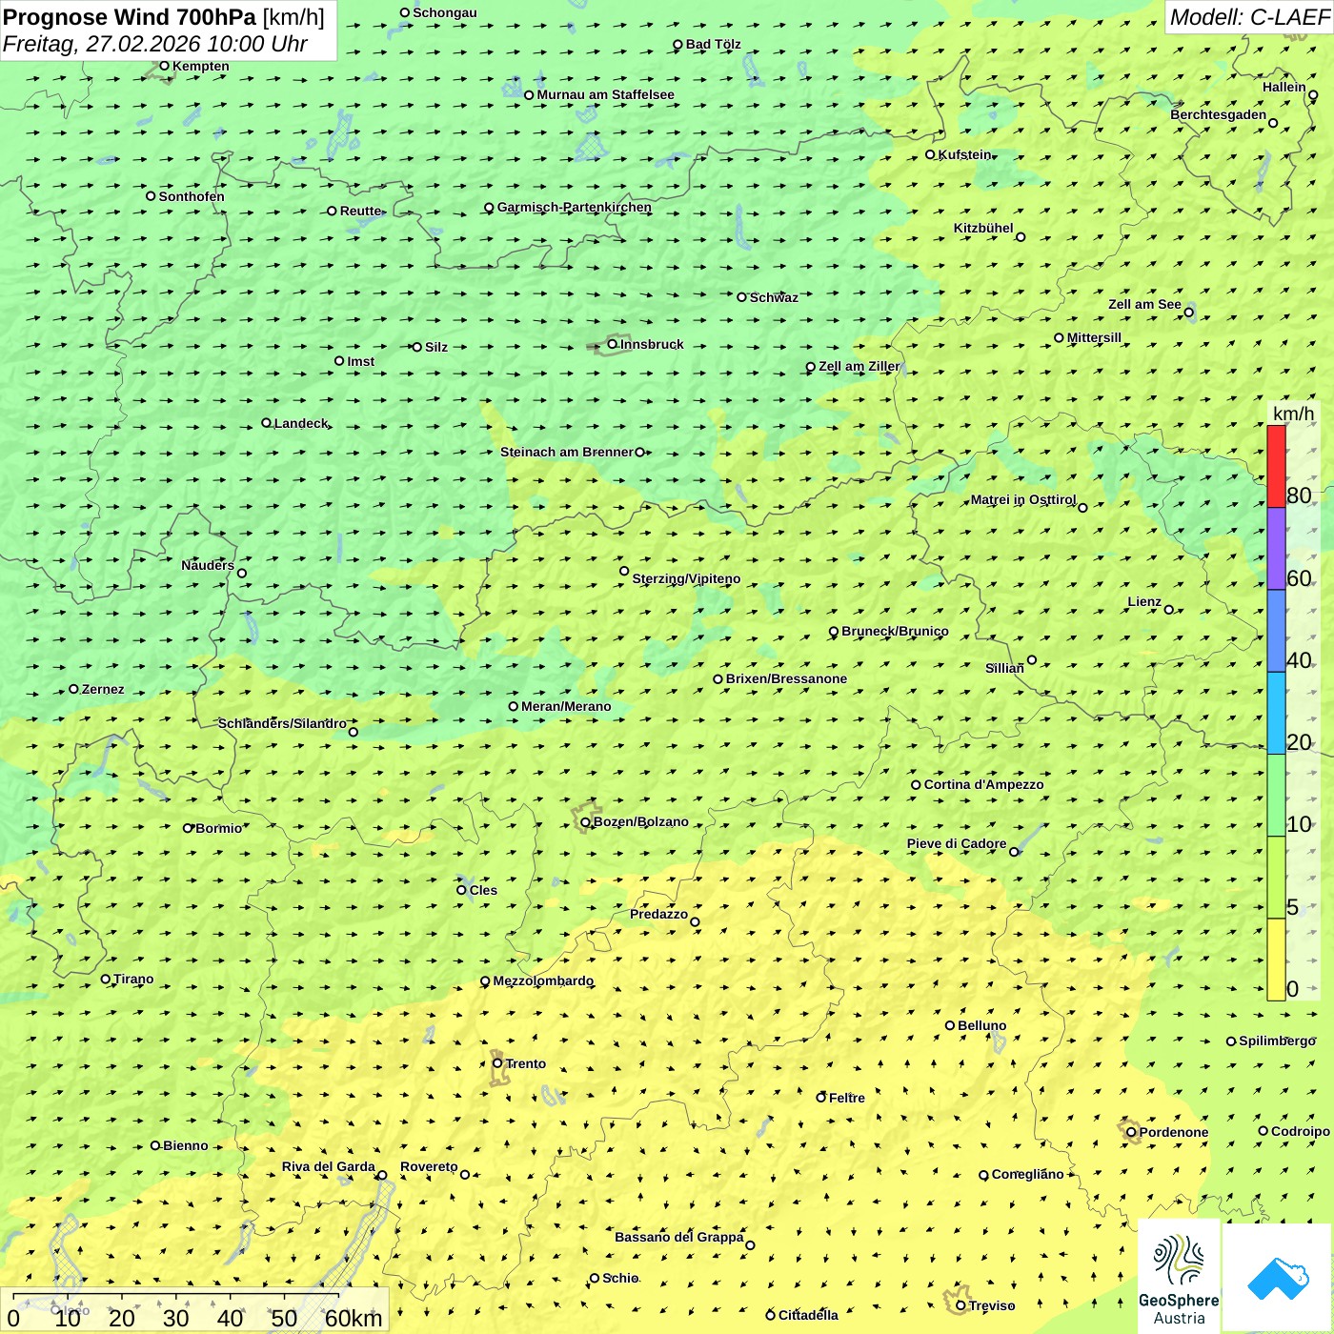
Task: Click the red segment of the wind legend
Action: pyautogui.click(x=1276, y=466)
